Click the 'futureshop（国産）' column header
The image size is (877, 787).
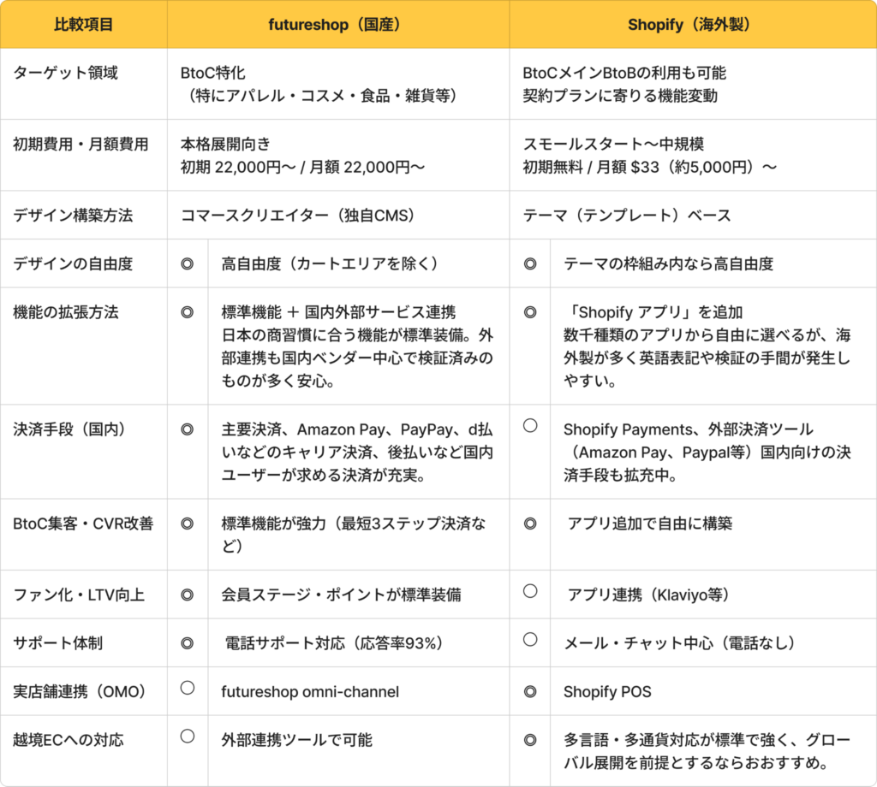coord(337,25)
